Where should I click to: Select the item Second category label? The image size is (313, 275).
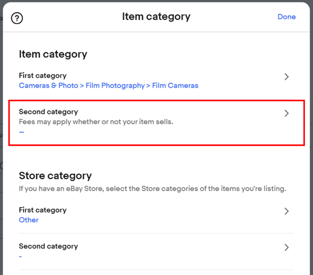coord(48,112)
